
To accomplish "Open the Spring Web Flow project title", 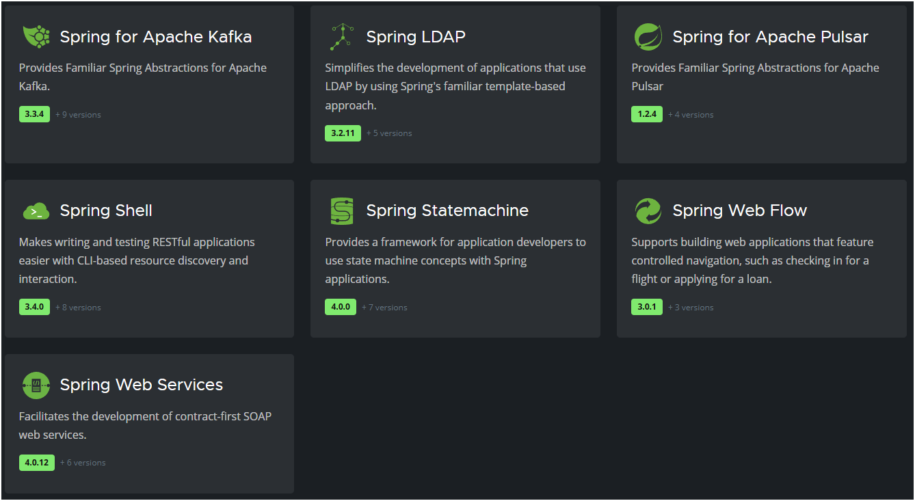I will (x=740, y=211).
